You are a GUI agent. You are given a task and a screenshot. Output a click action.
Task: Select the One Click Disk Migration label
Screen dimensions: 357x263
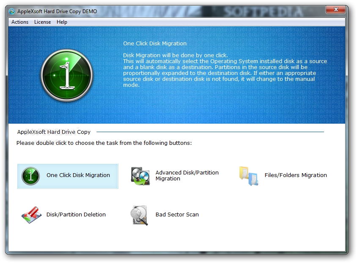tap(78, 175)
